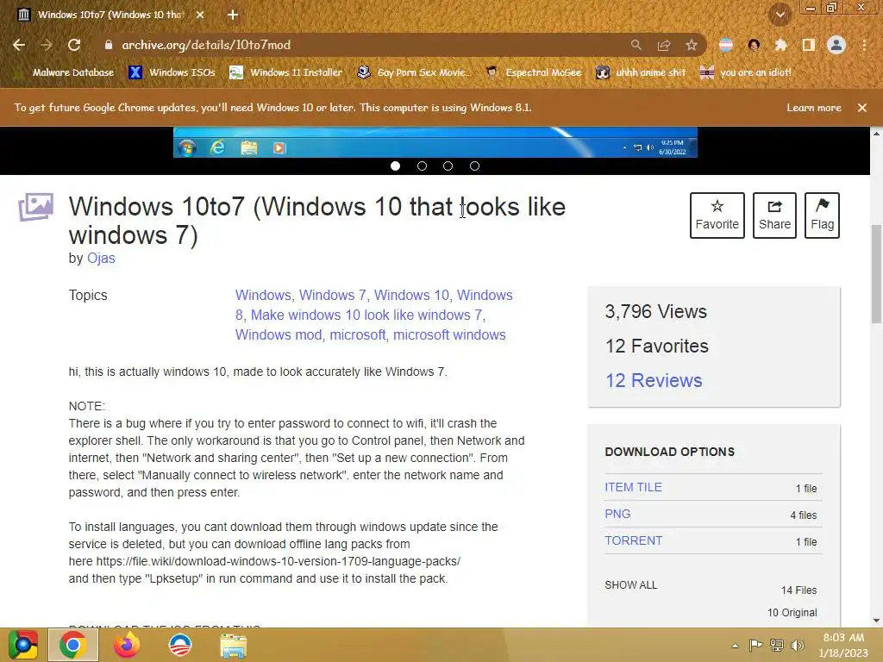Click the scrollbar up arrow
Screen dimensions: 883x662
tap(876, 134)
